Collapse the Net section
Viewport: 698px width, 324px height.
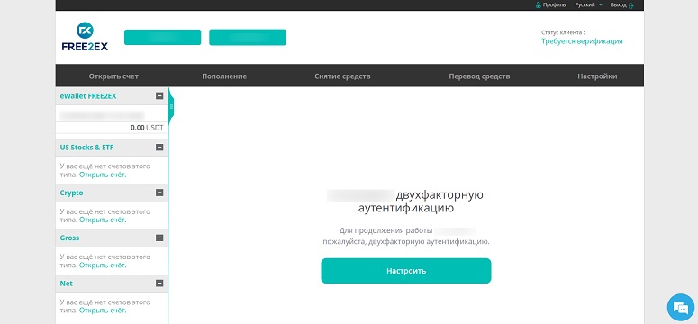159,283
